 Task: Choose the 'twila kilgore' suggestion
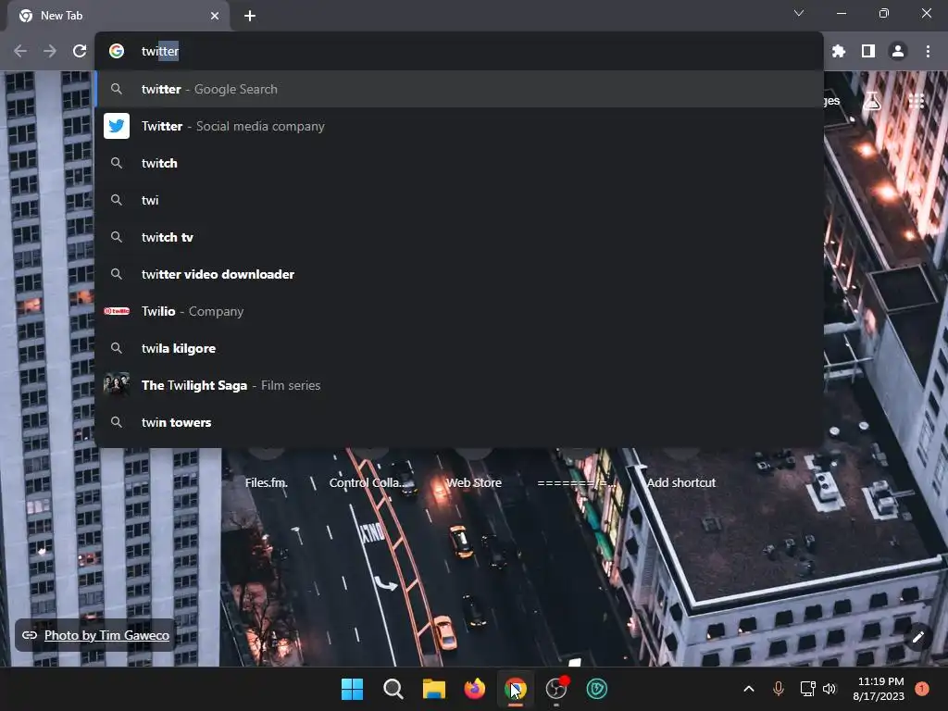coord(459,348)
